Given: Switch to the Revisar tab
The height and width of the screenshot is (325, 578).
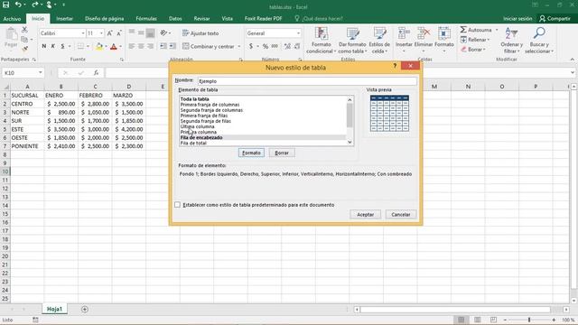Looking at the screenshot, I should (x=201, y=18).
